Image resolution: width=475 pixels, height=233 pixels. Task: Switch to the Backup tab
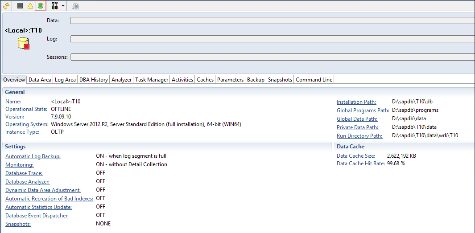256,80
